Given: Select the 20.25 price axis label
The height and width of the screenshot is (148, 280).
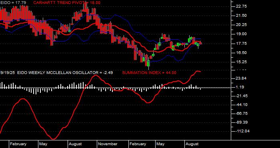Looking at the screenshot, I should point(242,25).
